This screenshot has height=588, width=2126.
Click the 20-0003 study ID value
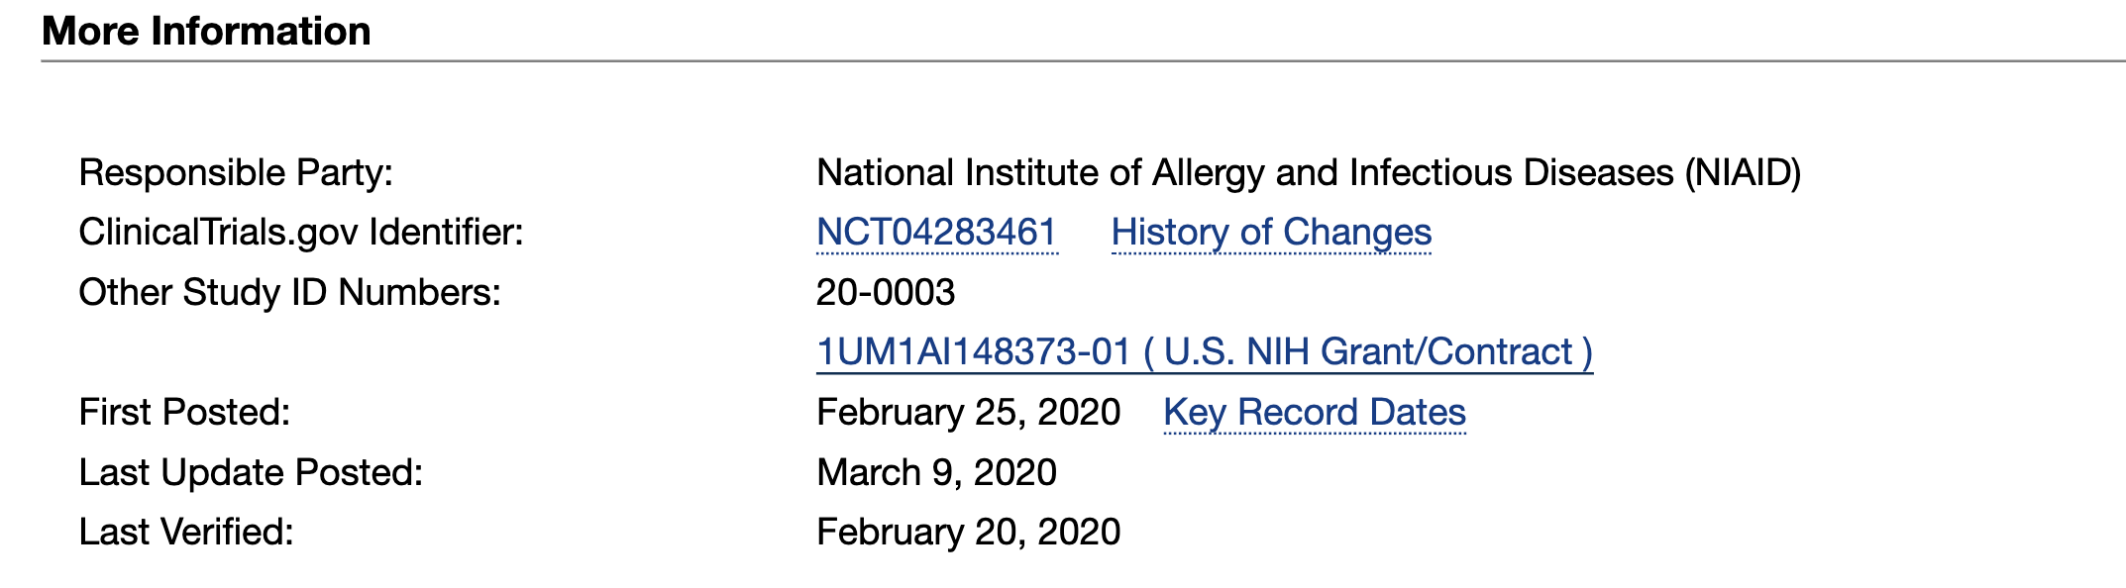pos(886,293)
